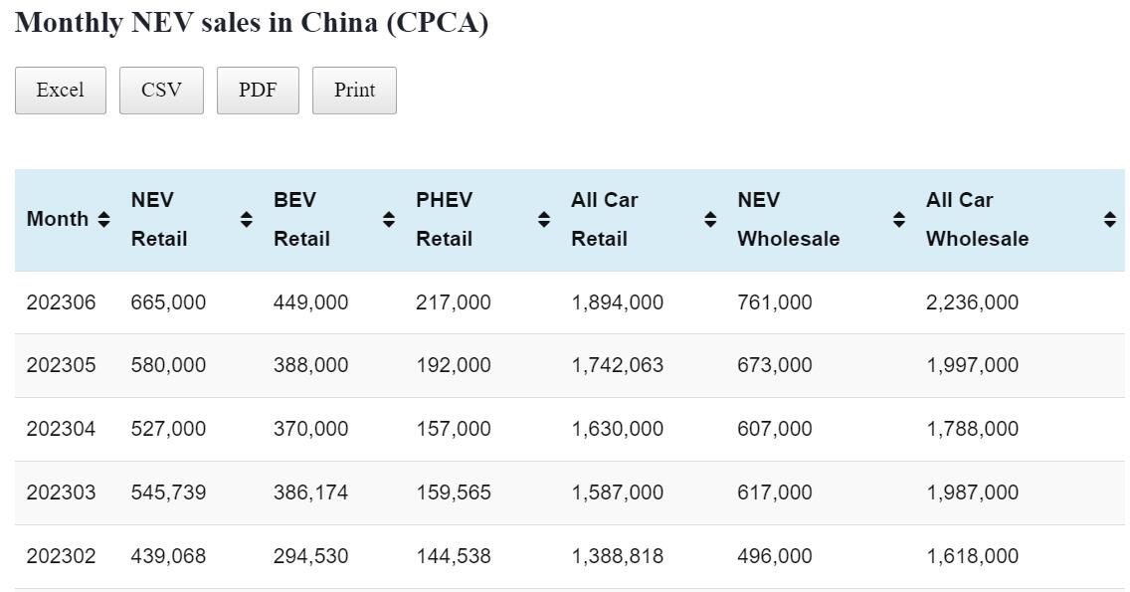The width and height of the screenshot is (1130, 592).
Task: Export table with Excel button
Action: click(x=61, y=91)
